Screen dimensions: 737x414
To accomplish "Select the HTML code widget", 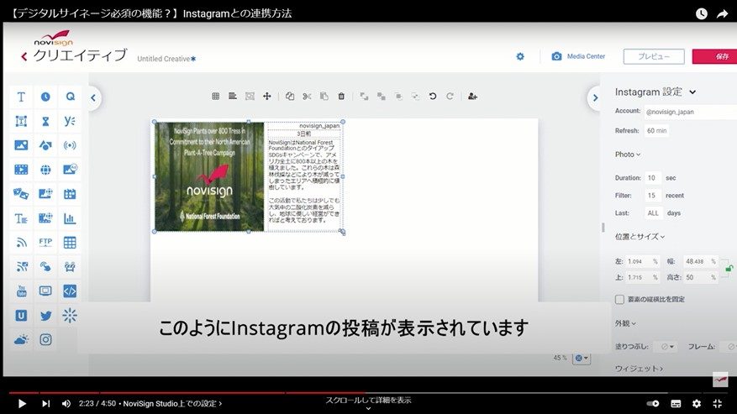I will click(x=70, y=291).
